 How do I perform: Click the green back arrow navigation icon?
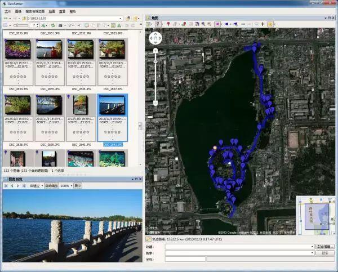click(x=6, y=18)
